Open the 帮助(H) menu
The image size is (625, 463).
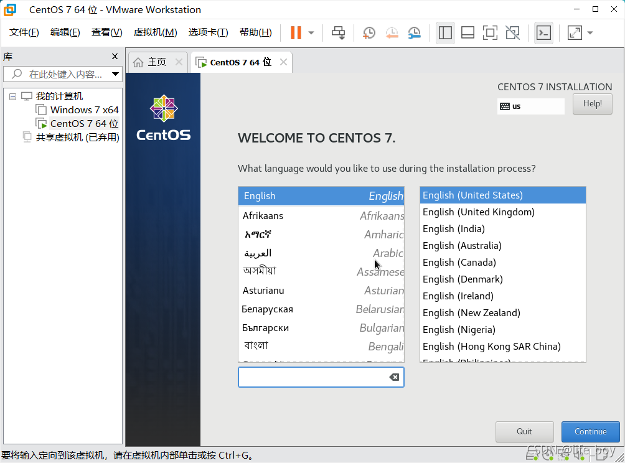click(x=255, y=32)
